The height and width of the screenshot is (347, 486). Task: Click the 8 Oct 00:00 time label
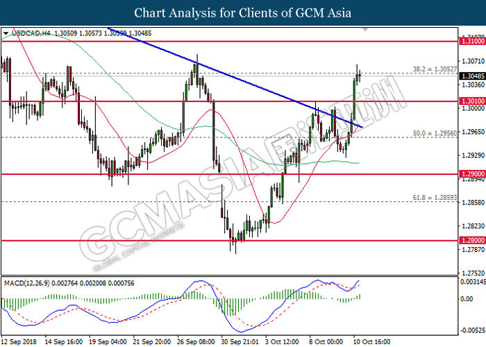pos(326,341)
